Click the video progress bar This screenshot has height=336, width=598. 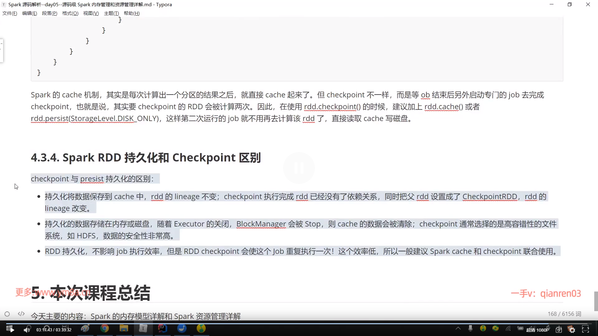tap(299, 324)
